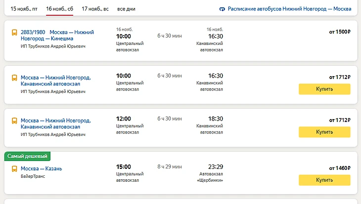
Task: Open route 2883/1980 Москва — Кинешма link
Action: click(57, 35)
